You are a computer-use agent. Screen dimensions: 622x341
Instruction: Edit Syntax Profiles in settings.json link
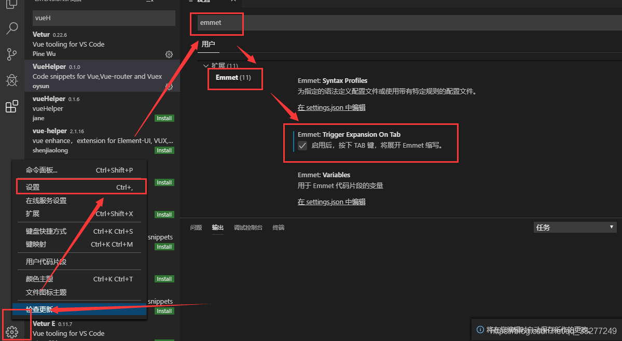pyautogui.click(x=331, y=107)
